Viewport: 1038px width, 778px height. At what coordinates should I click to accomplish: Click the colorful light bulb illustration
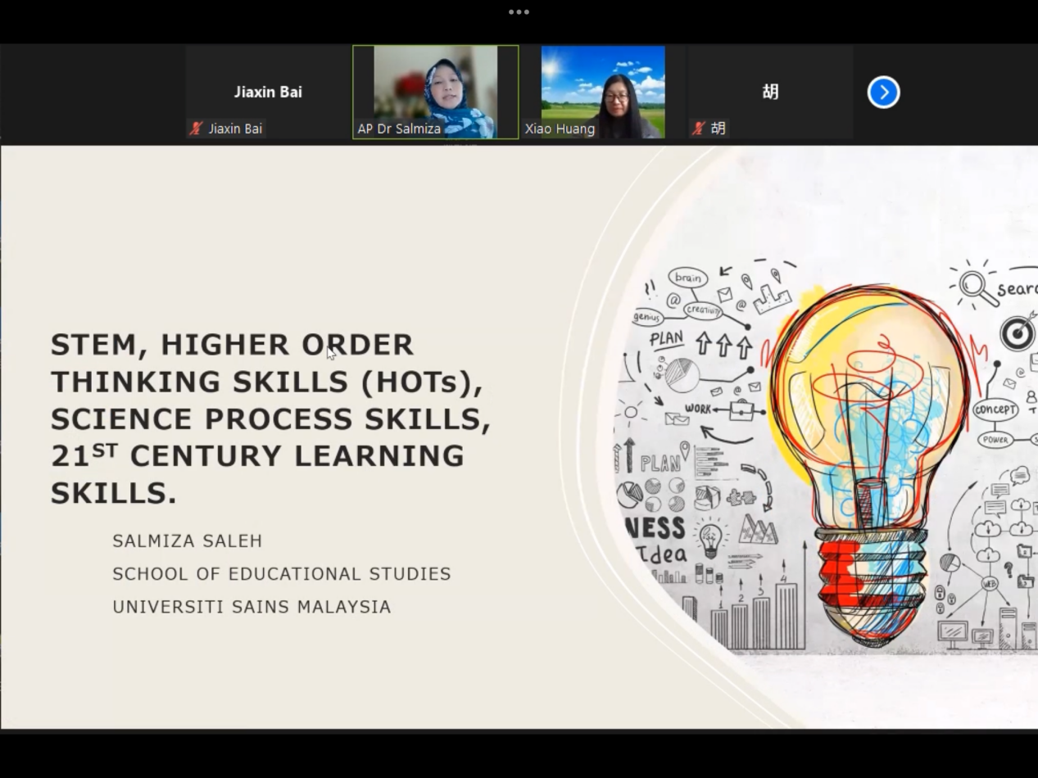pos(870,459)
